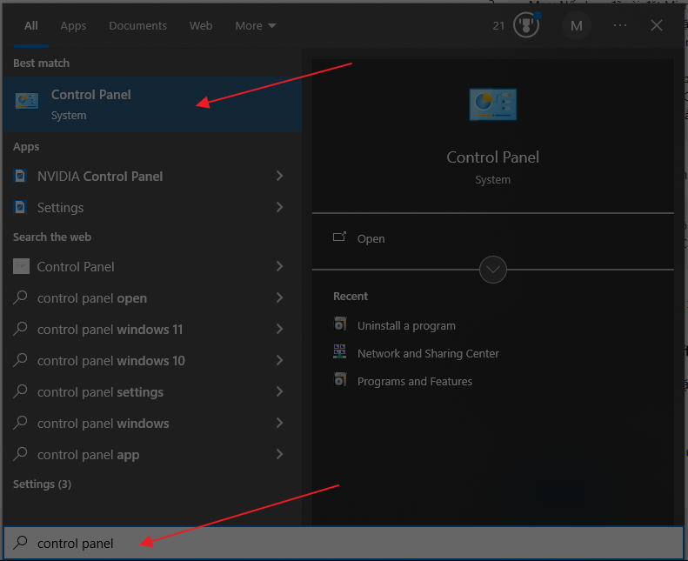Select the Settings app result
Image resolution: width=688 pixels, height=561 pixels.
[152, 207]
